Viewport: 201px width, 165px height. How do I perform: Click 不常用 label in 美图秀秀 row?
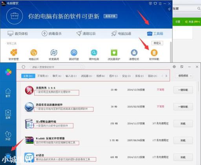coord(161,90)
